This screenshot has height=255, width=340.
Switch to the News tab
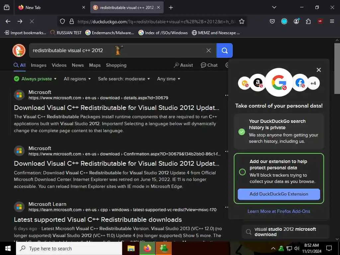78,65
